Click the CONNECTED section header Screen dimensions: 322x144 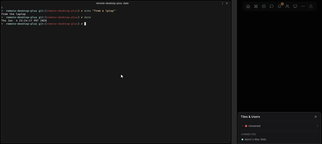click(249, 134)
